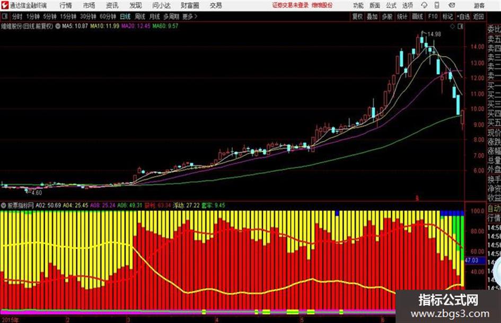The height and width of the screenshot is (323, 501).
Task: Click the red 证券交易未登录 login link
Action: pos(291,5)
